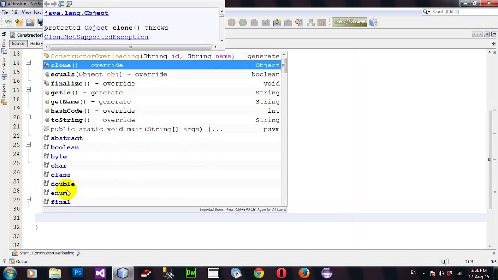Click the Start1.ConstructorOverloading breadcrumb
The image size is (498, 280).
click(x=47, y=253)
